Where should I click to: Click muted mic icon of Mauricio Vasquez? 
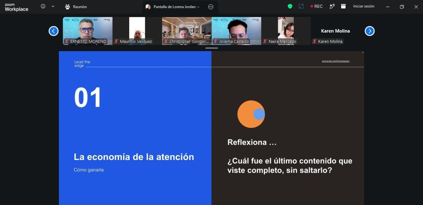click(116, 41)
